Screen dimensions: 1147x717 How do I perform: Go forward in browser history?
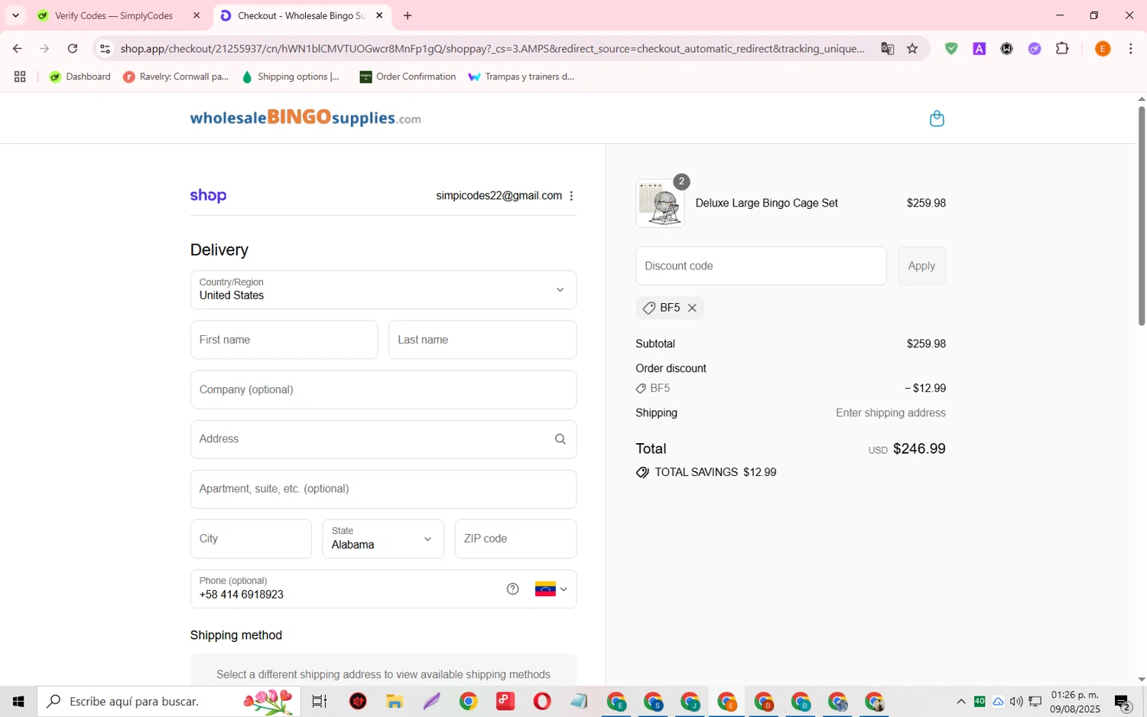pos(44,48)
